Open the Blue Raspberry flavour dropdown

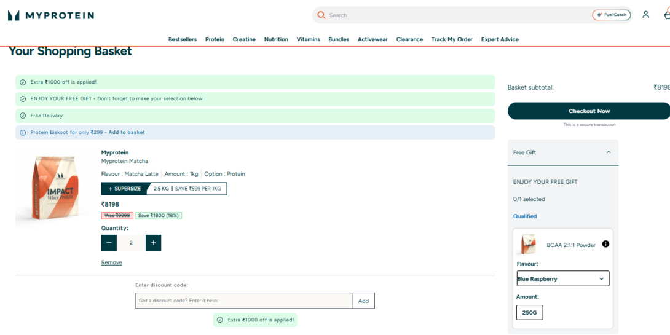pyautogui.click(x=563, y=278)
